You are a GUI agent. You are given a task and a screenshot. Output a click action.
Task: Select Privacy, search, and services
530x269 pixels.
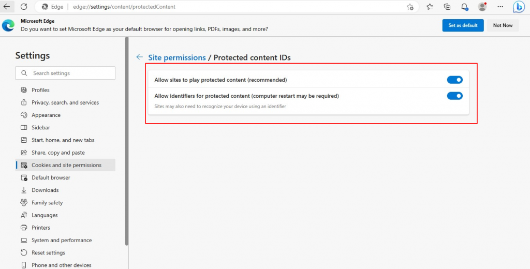(65, 102)
